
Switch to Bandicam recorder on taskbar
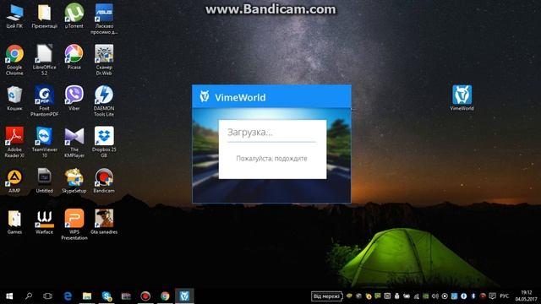click(x=145, y=296)
